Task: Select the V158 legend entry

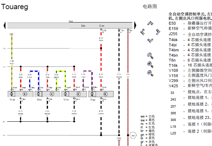Action: [x=190, y=76]
